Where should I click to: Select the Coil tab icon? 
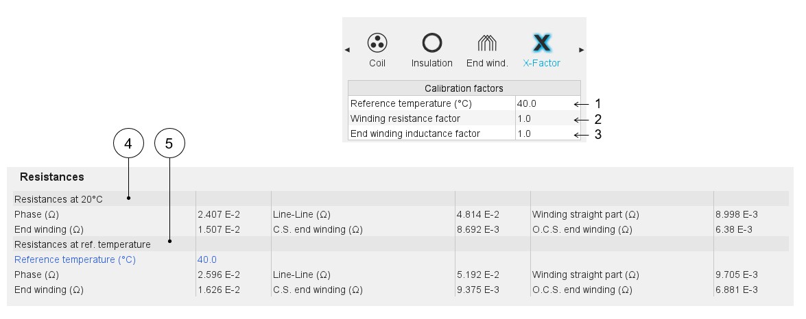377,43
